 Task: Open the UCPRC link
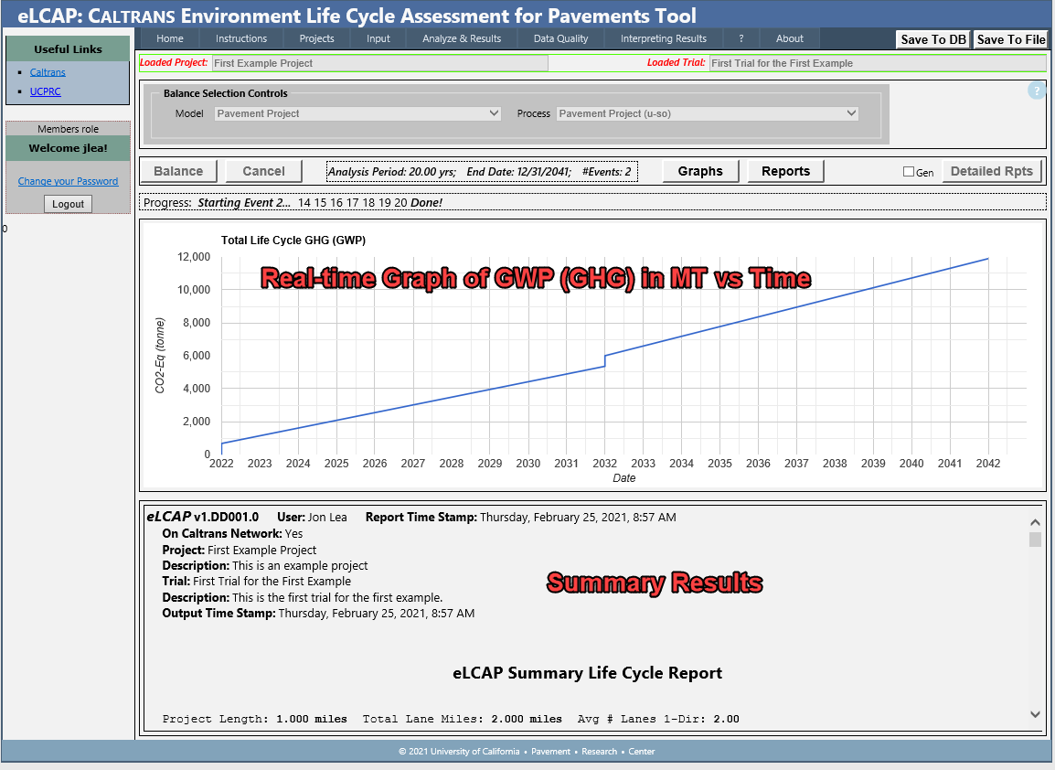click(46, 91)
